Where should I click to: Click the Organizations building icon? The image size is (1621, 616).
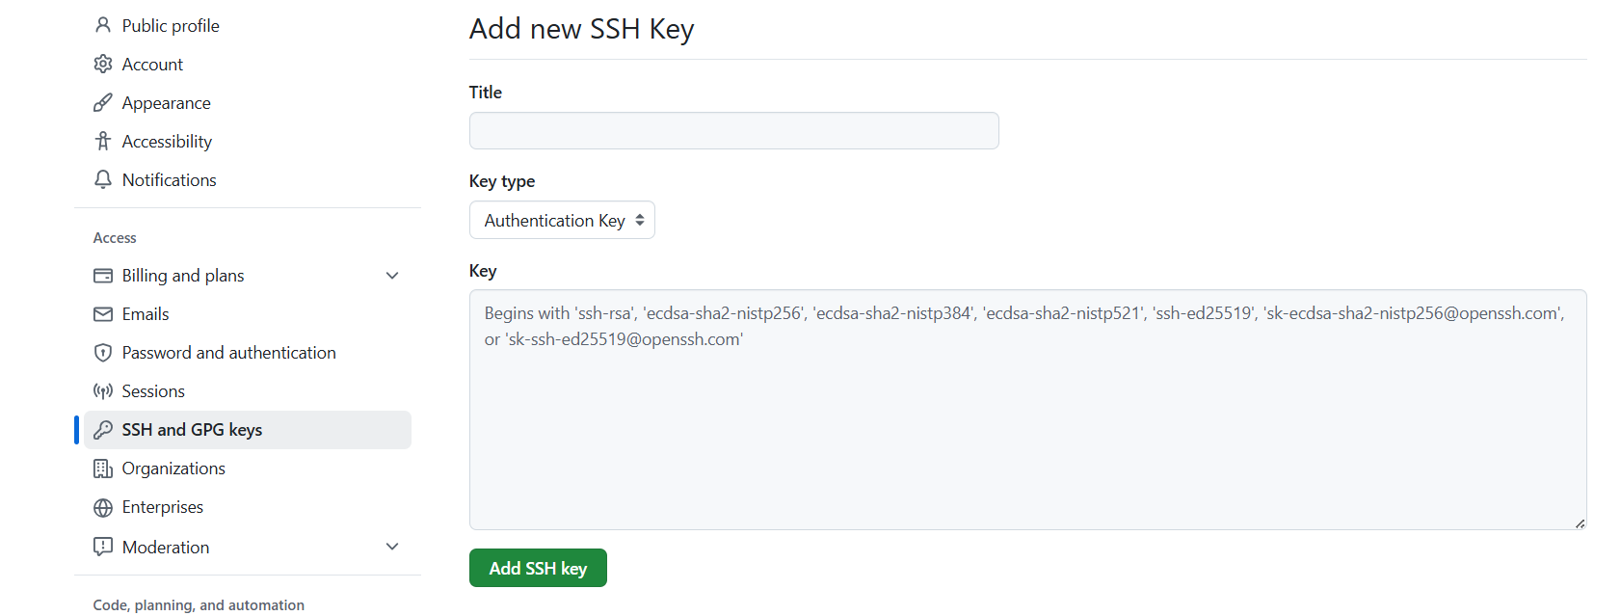103,468
